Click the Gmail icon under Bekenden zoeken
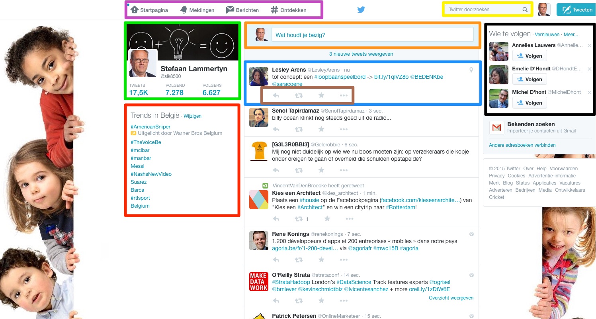Image resolution: width=596 pixels, height=319 pixels. click(497, 128)
